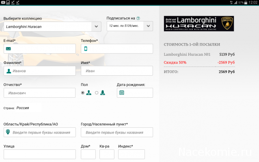Click the СТОИМОСТЬ 1-ОЙ ПОСЫЛКИ heading

192,44
